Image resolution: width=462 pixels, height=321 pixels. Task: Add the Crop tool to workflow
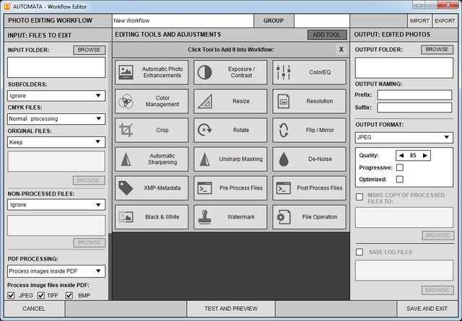pos(152,130)
